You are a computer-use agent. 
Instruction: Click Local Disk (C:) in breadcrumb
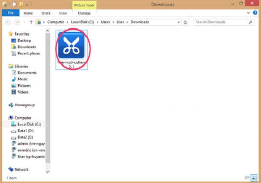(x=83, y=22)
